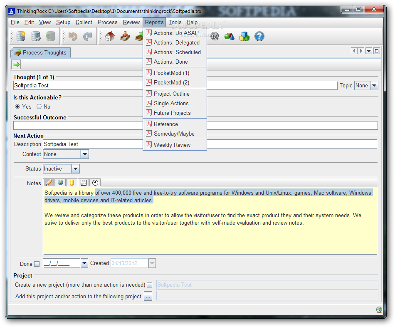Click the browse project ellipsis button
Image resolution: width=395 pixels, height=327 pixels.
pos(148,296)
